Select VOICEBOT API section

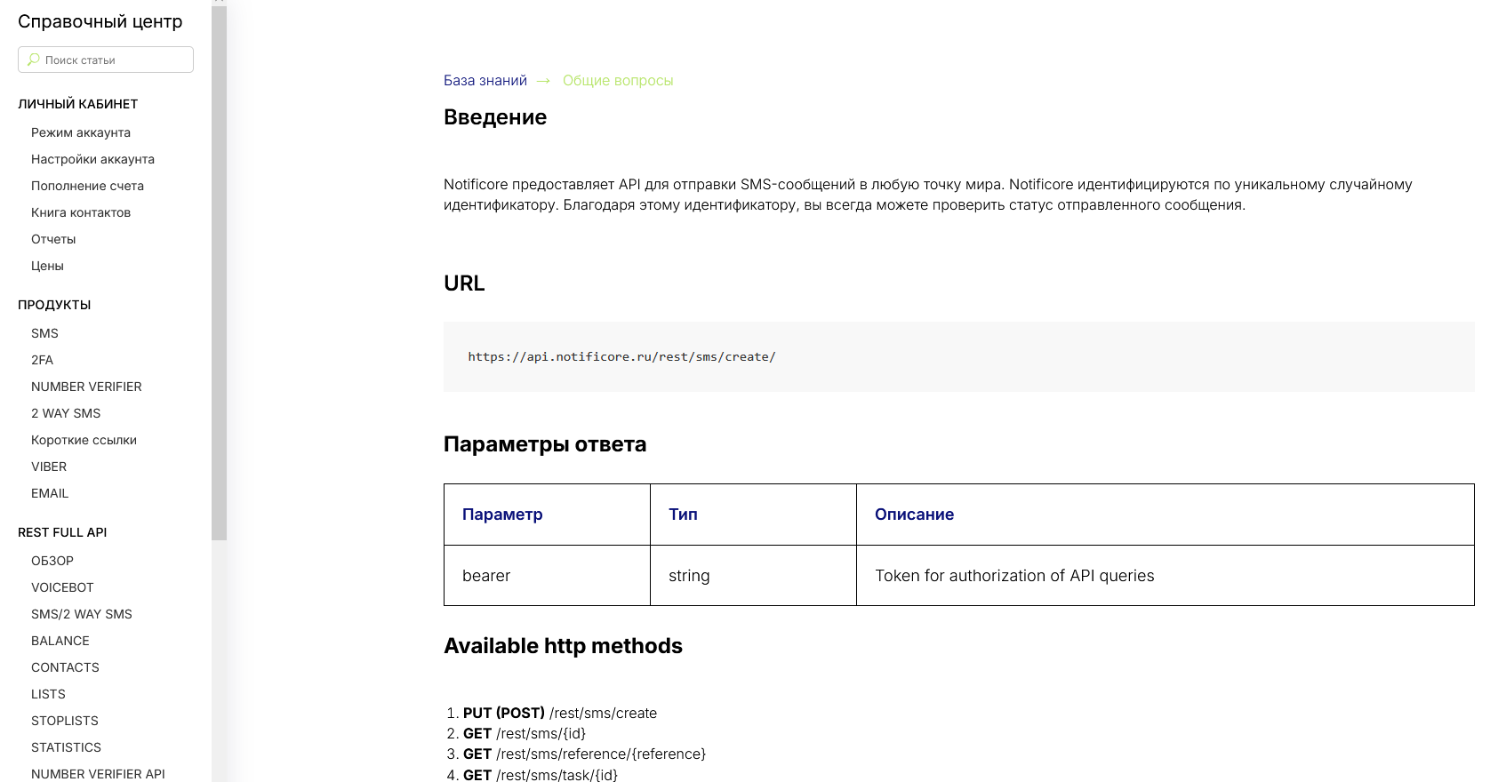(62, 587)
